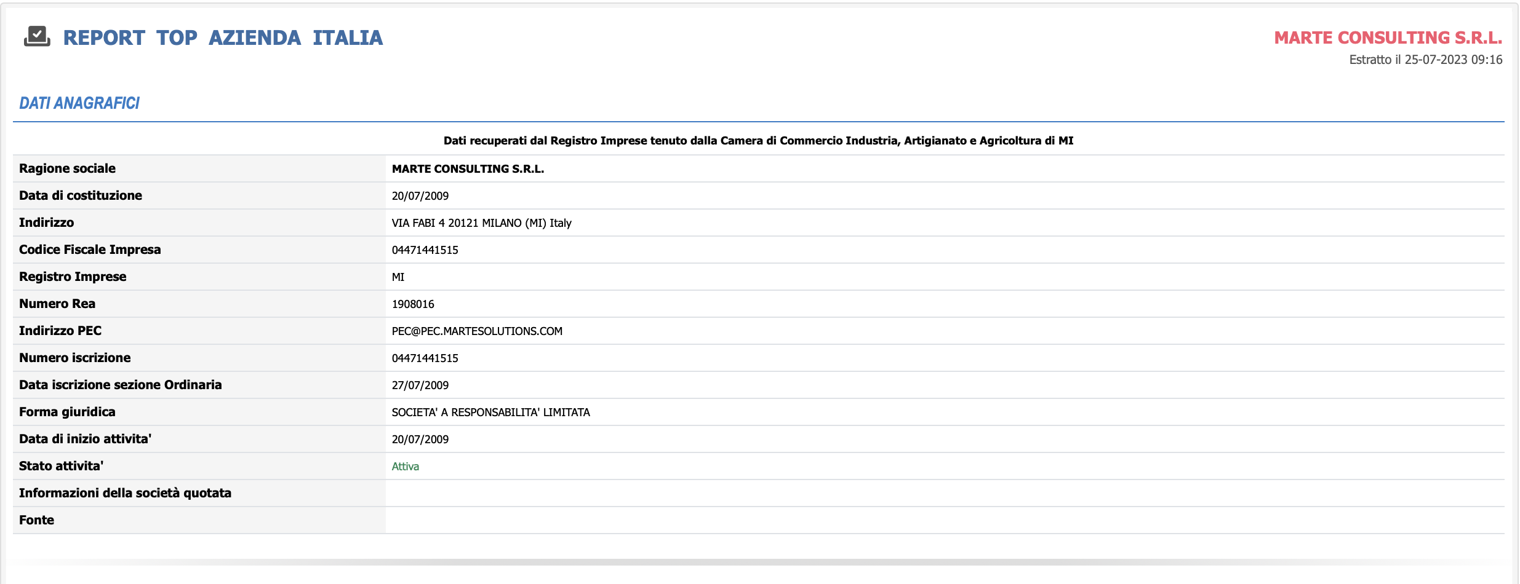
Task: Click the REPORT TOP AZIENDA ITALIA heading
Action: point(223,38)
